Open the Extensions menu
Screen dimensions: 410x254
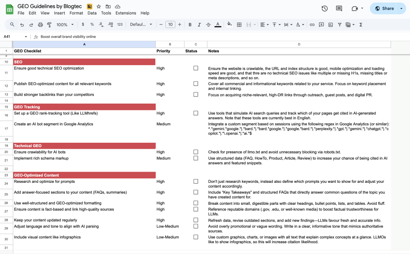pos(126,13)
